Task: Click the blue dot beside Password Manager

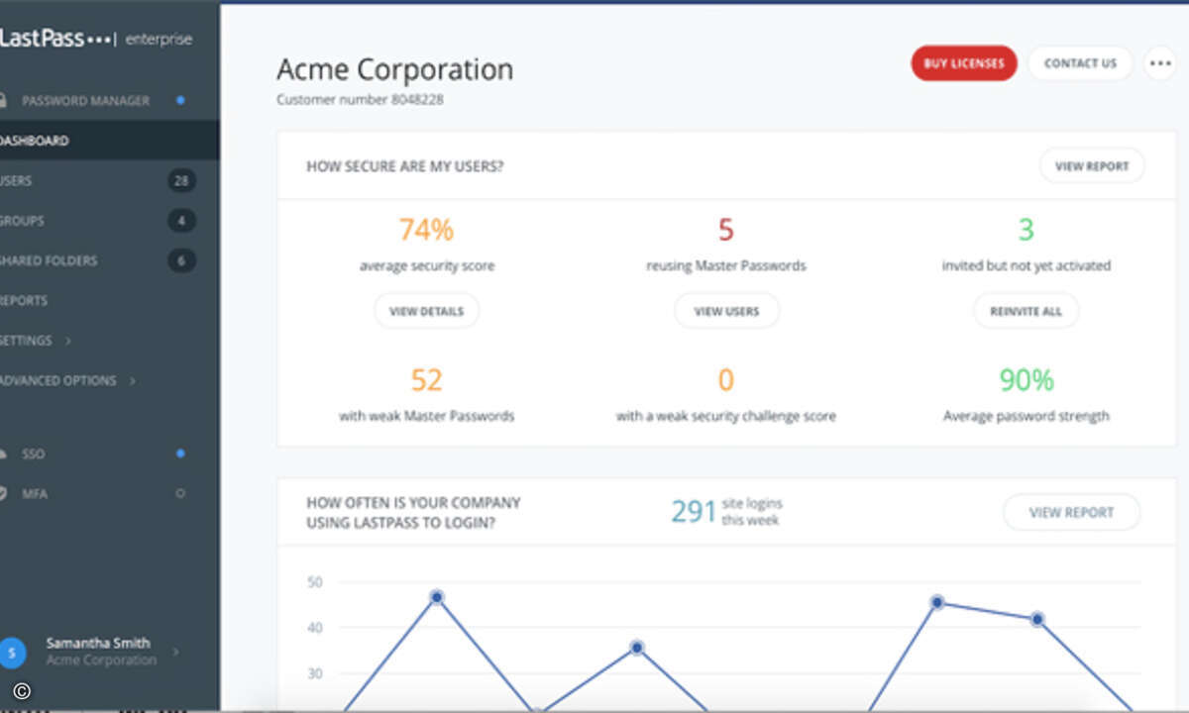Action: [180, 100]
